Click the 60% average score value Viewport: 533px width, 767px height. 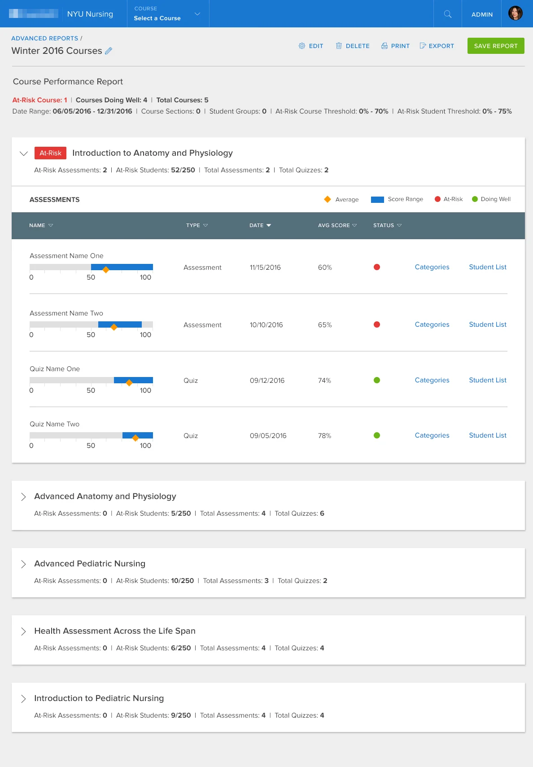pos(325,267)
